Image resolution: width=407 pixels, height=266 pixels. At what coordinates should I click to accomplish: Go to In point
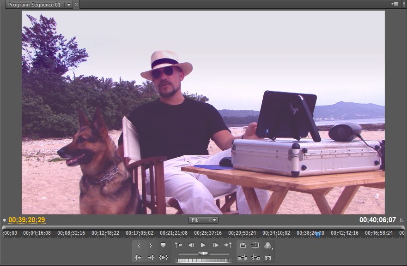(x=139, y=257)
